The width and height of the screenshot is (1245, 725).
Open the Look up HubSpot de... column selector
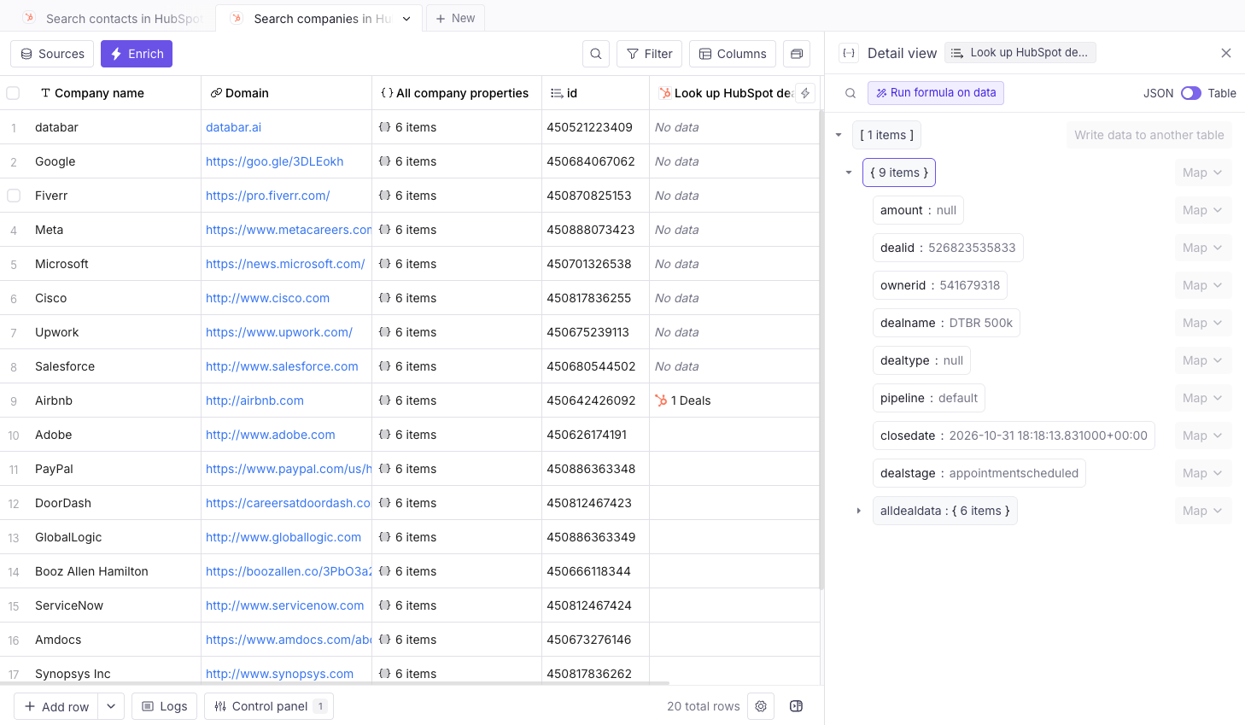(1020, 53)
